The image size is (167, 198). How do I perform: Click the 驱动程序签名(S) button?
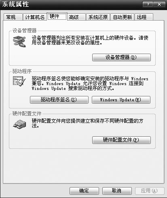(x=59, y=100)
